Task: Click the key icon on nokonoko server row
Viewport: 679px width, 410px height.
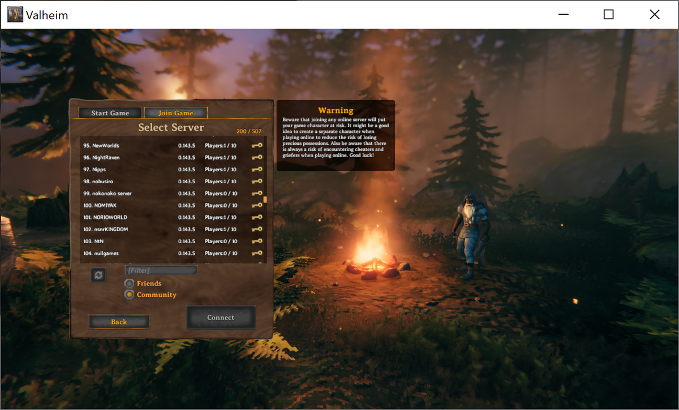Action: (257, 193)
